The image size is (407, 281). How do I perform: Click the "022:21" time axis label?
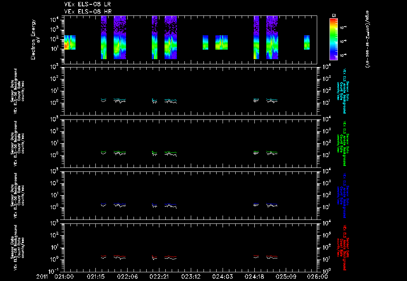pyautogui.click(x=159, y=277)
